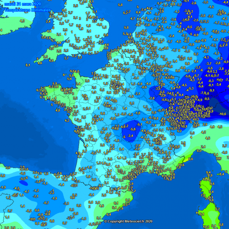Screen dimensions: 229x229
Task: Select the -10,6 reading in darkest blue zone
Action: [222, 114]
